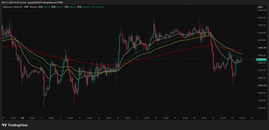The width and height of the screenshot is (269, 130).
Task: Click the 1,910.00 price axis label
Action: 261,40
